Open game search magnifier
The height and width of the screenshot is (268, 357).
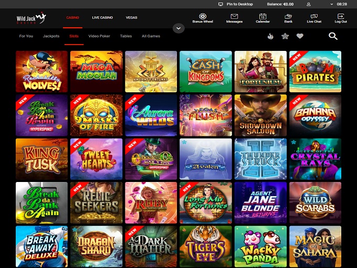333,36
